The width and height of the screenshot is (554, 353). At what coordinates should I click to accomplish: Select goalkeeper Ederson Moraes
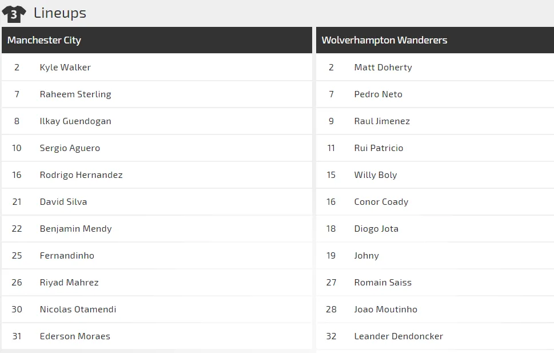75,336
